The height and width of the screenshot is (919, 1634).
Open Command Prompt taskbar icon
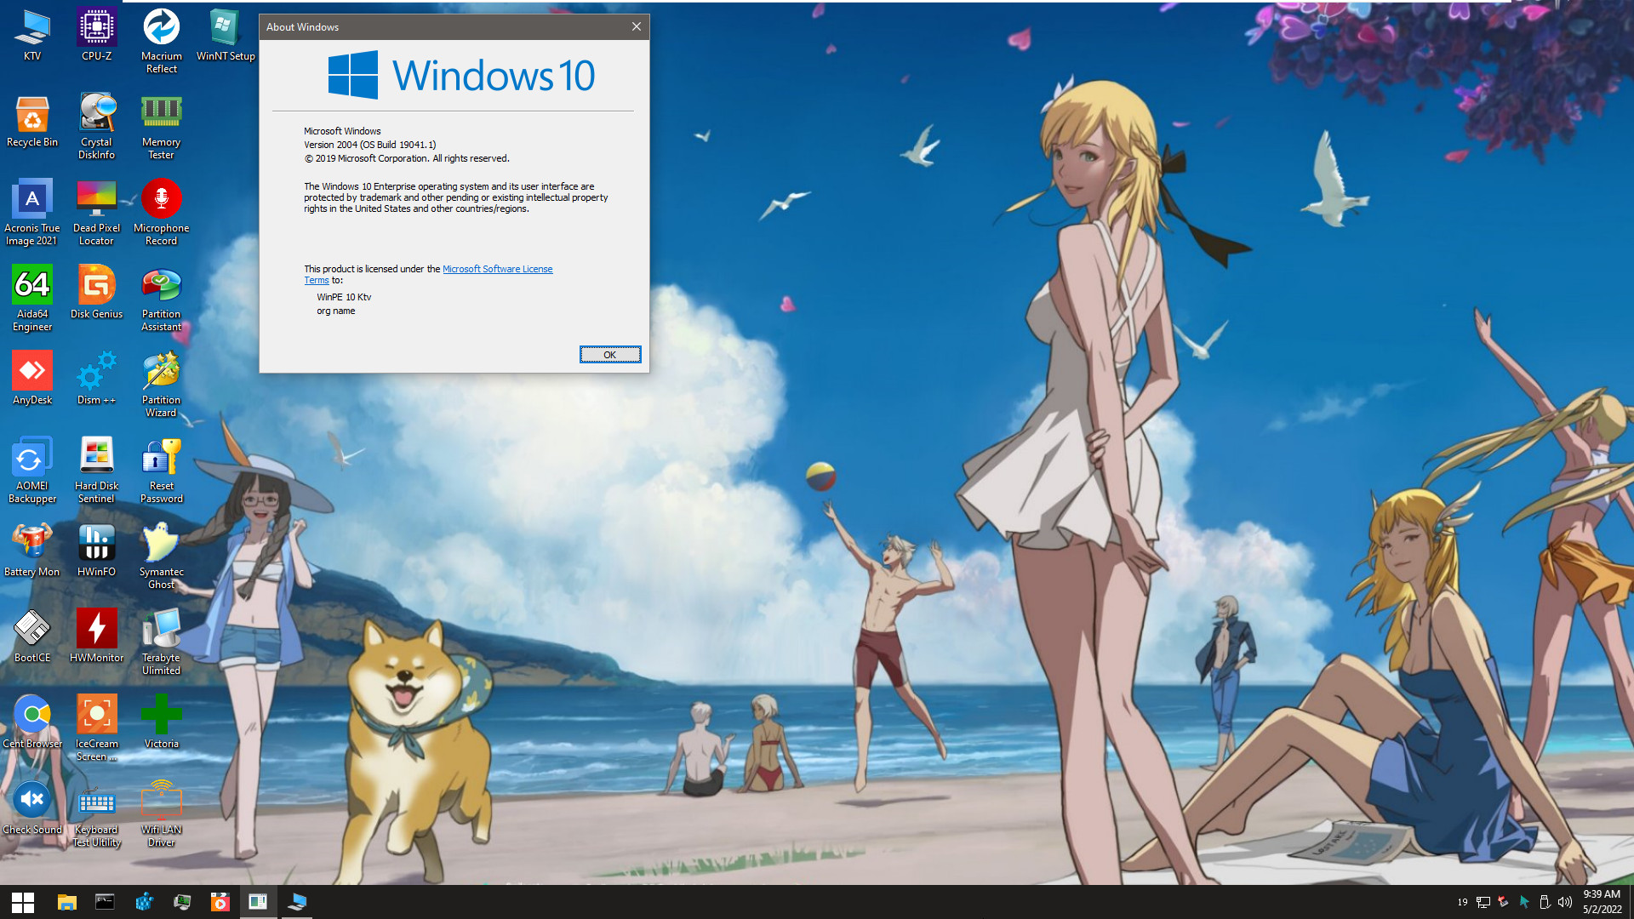click(105, 902)
